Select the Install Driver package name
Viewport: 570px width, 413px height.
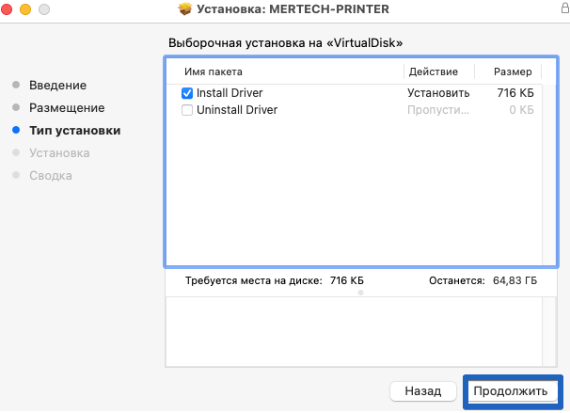click(230, 93)
